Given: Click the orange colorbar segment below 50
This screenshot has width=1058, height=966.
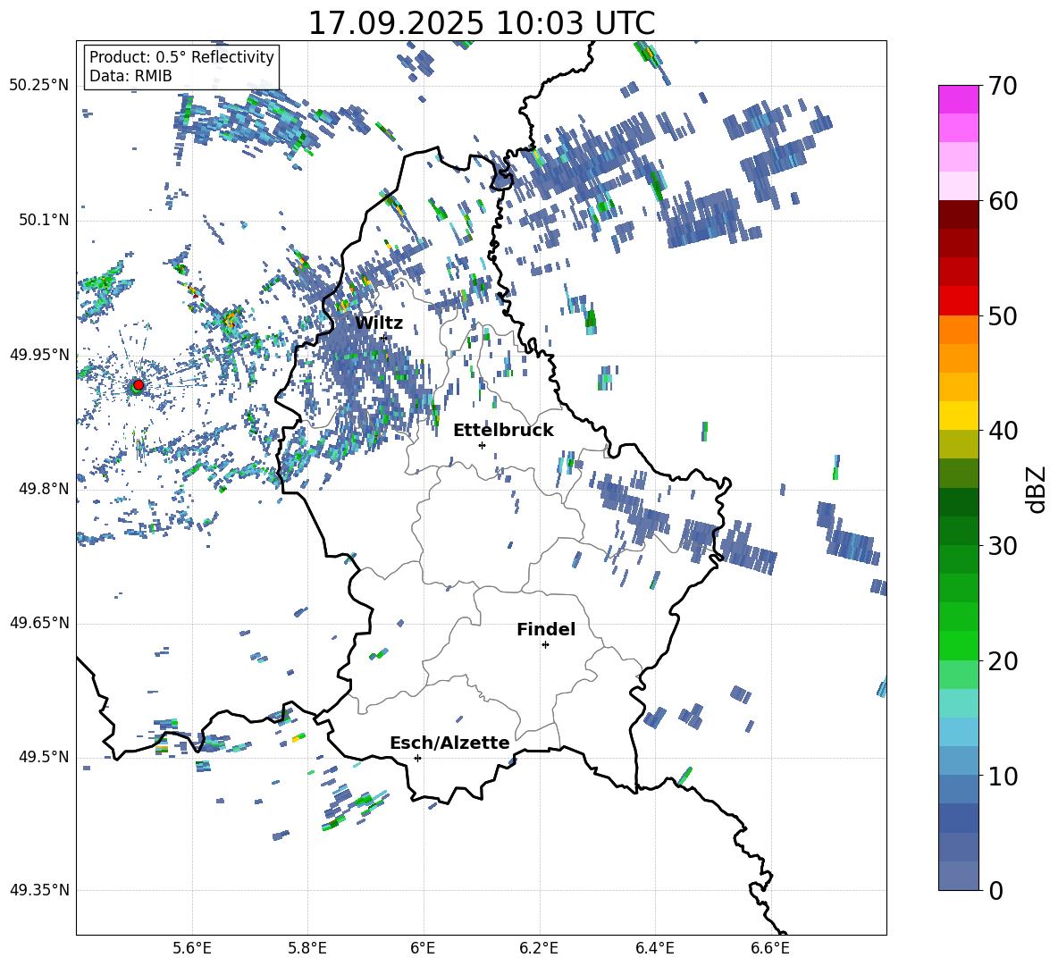Looking at the screenshot, I should (x=958, y=329).
